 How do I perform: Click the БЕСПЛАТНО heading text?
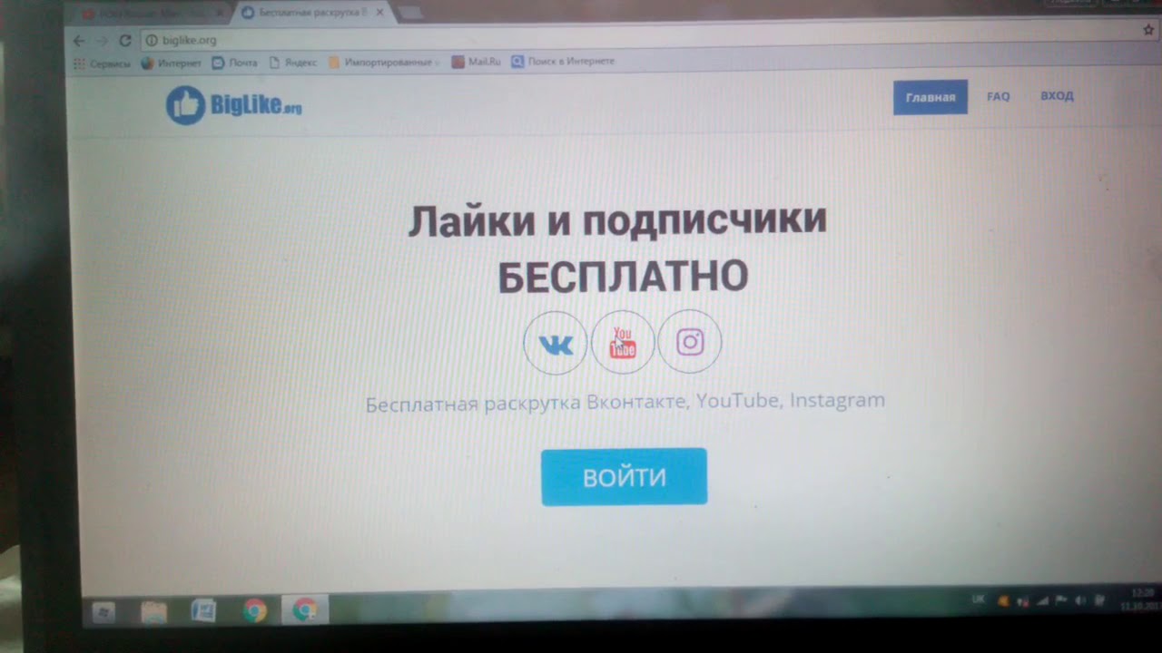623,278
